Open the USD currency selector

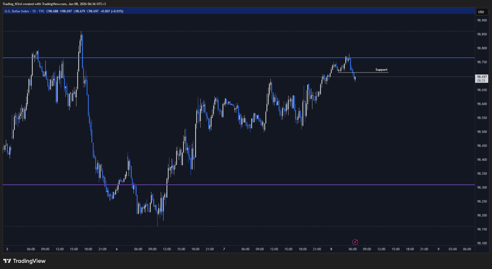click(x=481, y=11)
